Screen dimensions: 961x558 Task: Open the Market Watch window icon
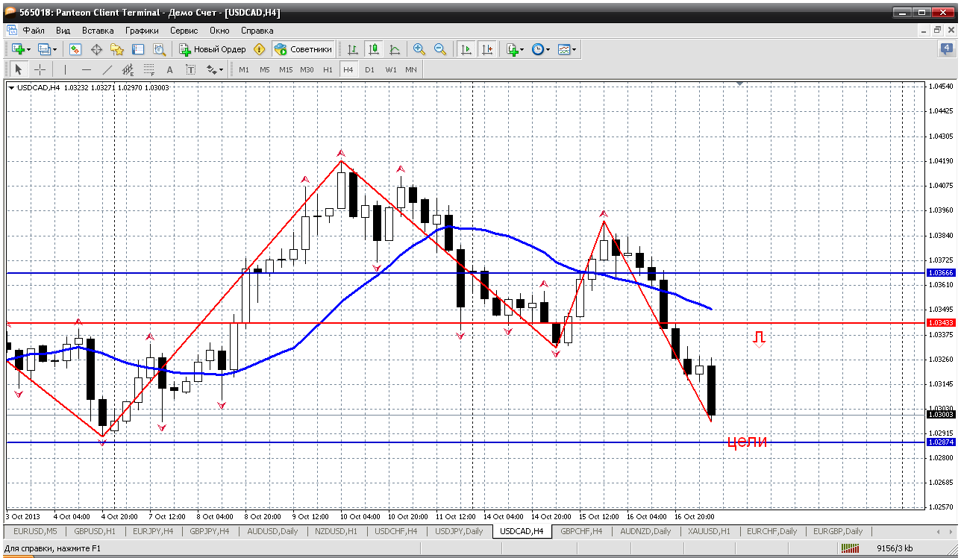[75, 49]
